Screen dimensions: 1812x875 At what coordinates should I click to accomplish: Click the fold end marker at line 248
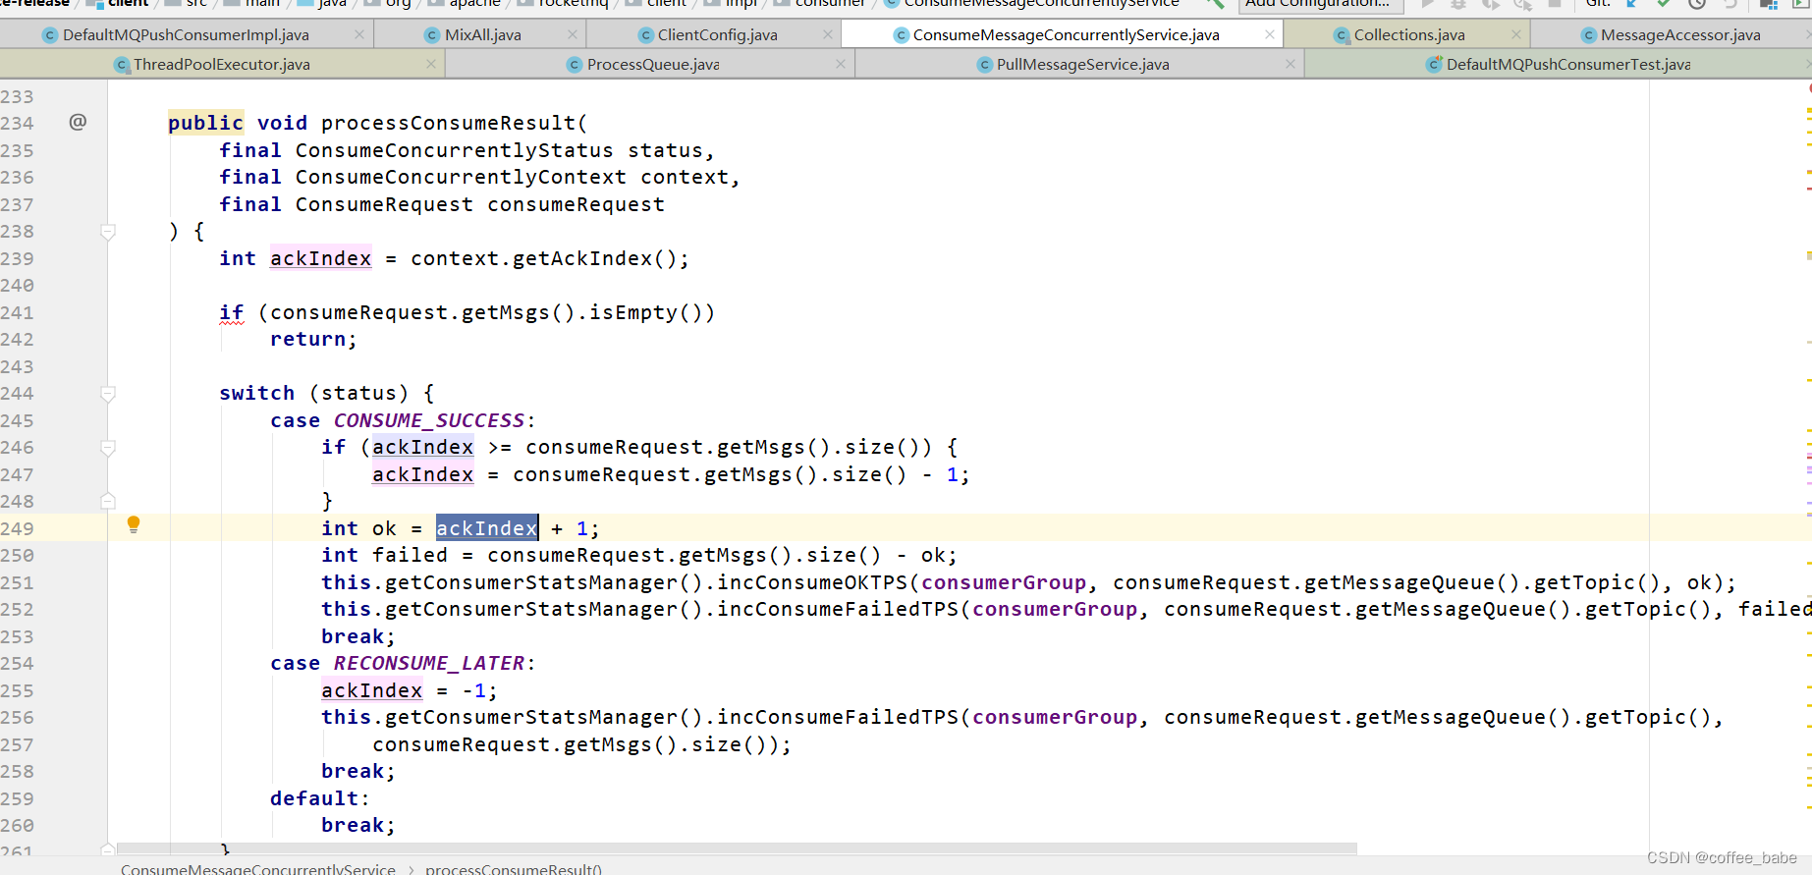pos(108,501)
